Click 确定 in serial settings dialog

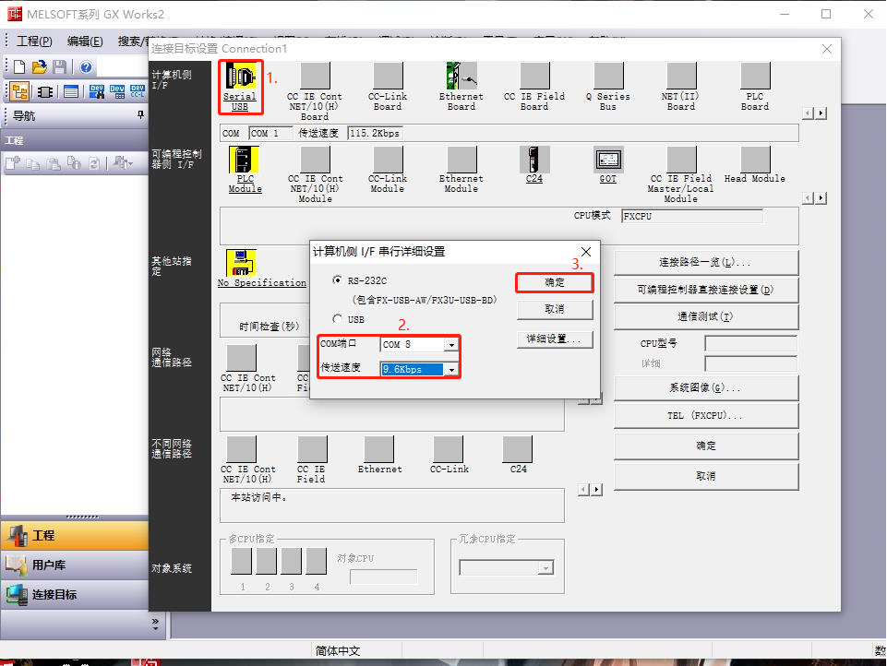point(554,282)
